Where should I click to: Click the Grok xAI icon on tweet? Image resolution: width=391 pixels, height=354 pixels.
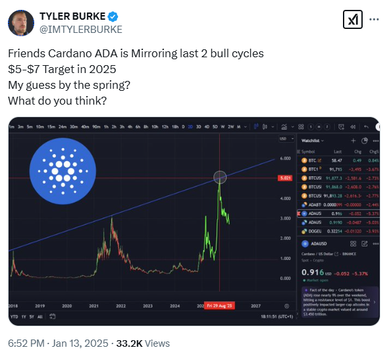(352, 20)
